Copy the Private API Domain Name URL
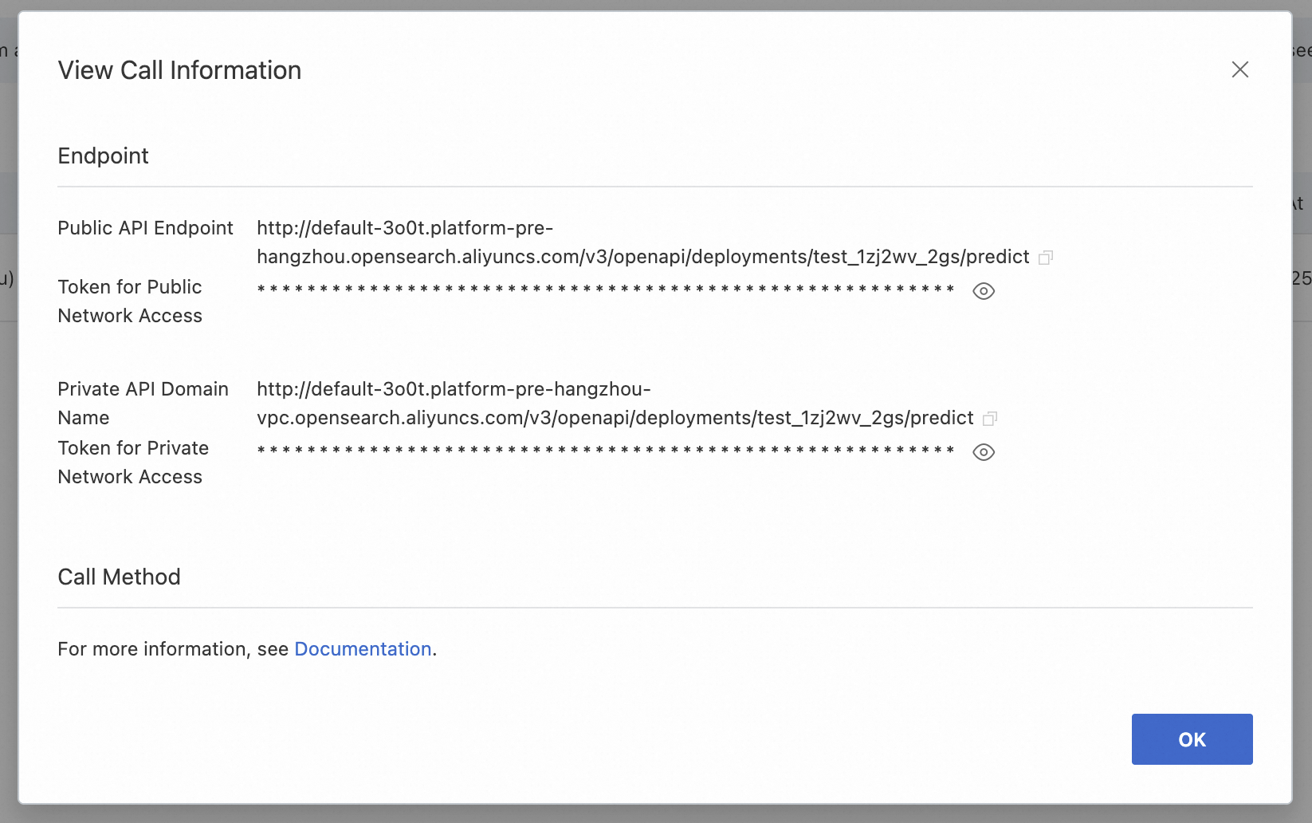The width and height of the screenshot is (1312, 823). [x=990, y=419]
